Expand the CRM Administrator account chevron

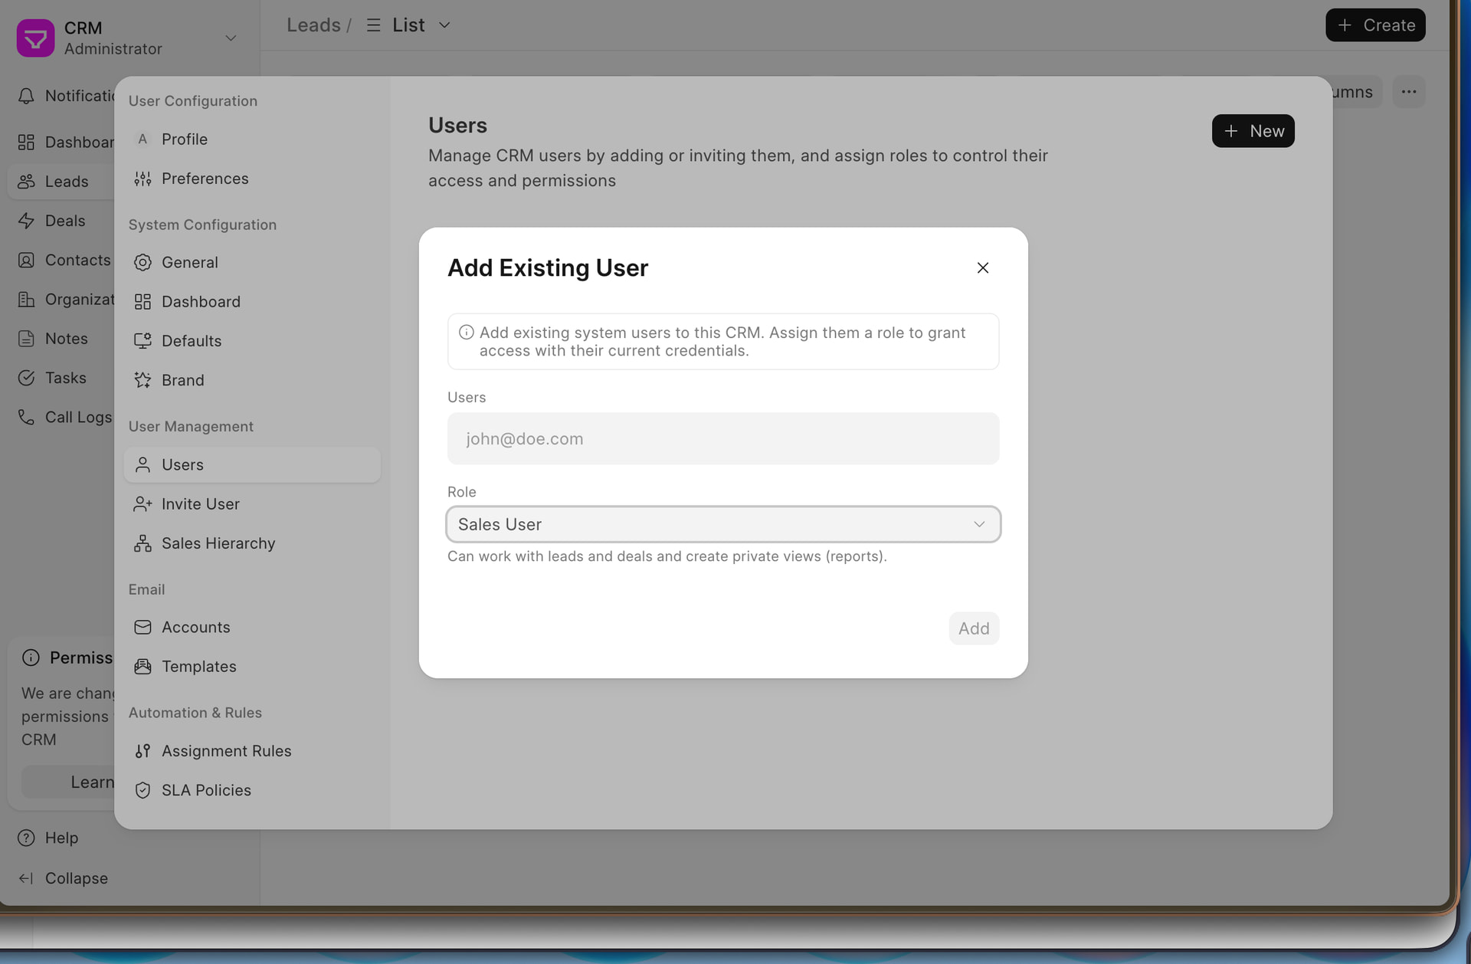231,38
